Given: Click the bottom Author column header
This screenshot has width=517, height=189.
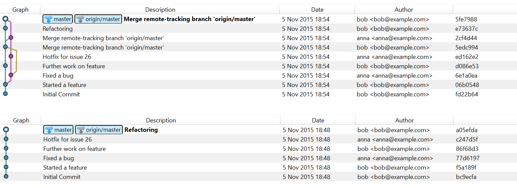Looking at the screenshot, I should [x=404, y=120].
